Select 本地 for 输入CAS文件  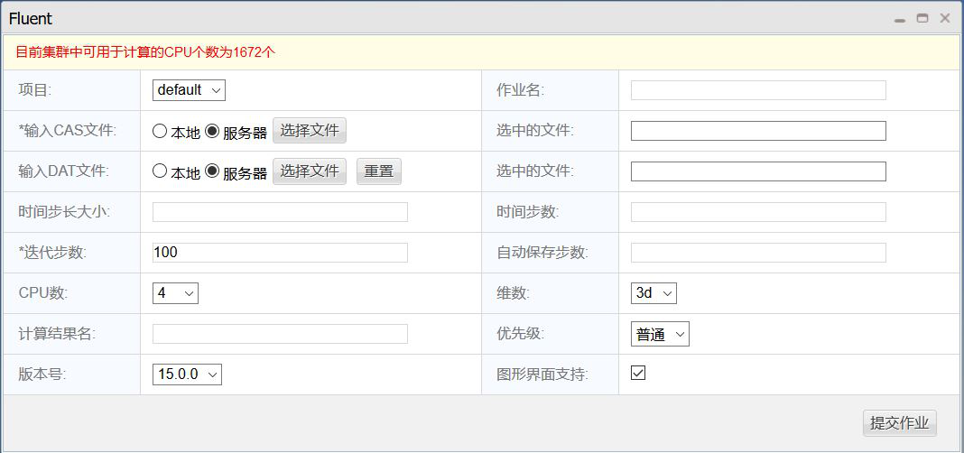click(x=160, y=131)
